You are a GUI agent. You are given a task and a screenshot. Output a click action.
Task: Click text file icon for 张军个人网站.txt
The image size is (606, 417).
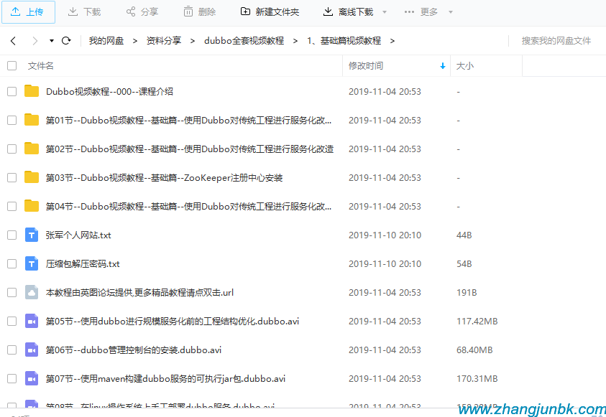point(32,235)
